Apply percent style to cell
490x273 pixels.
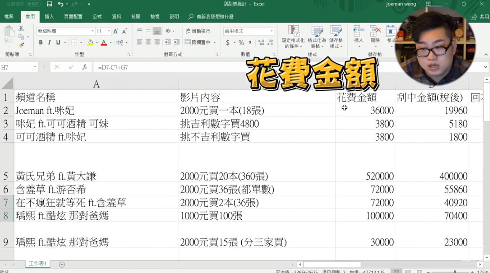click(x=241, y=42)
